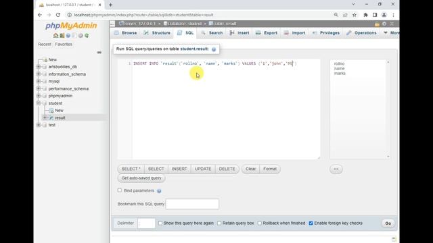
Task: Click the INSERT template button
Action: tap(179, 169)
